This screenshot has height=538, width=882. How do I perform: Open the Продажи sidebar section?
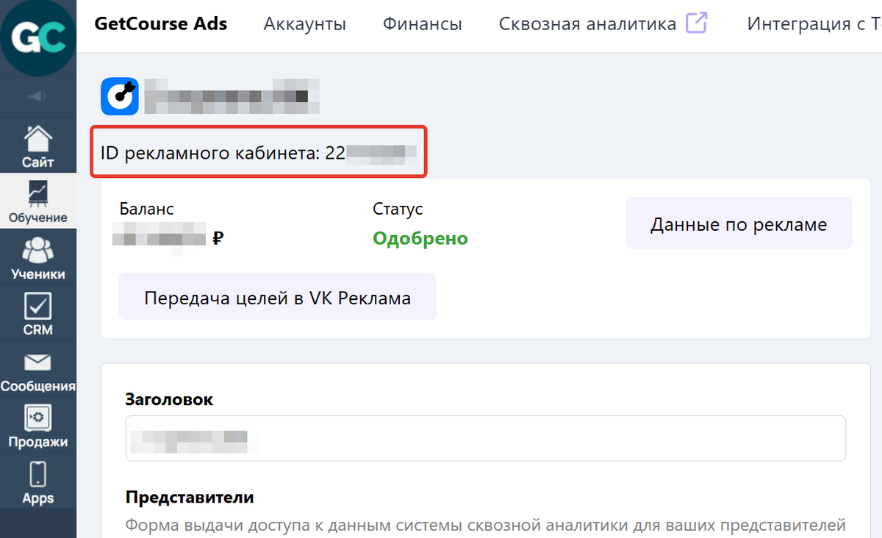[37, 425]
